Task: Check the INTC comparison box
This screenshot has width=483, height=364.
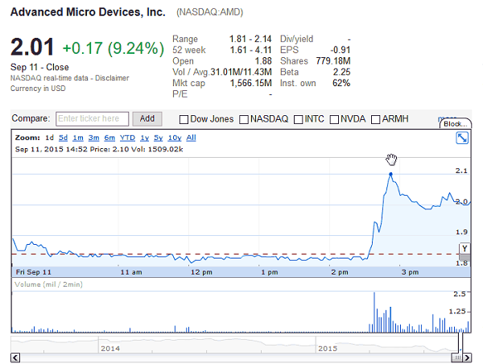Action: point(299,119)
